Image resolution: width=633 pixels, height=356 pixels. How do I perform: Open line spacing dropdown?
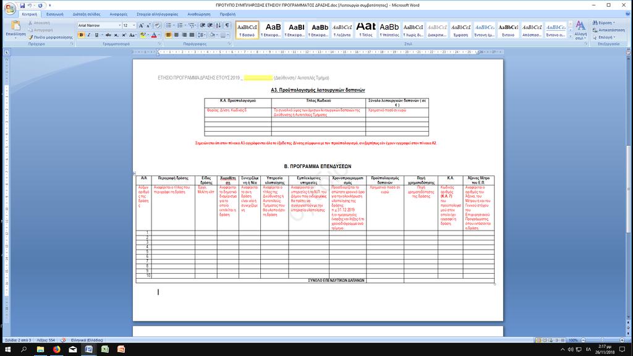tap(202, 35)
